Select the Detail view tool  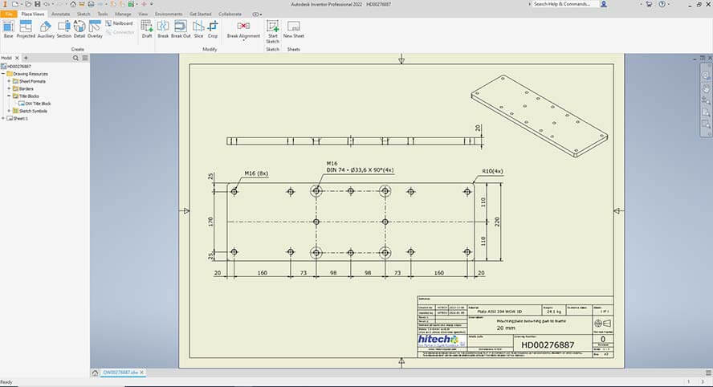[x=79, y=29]
